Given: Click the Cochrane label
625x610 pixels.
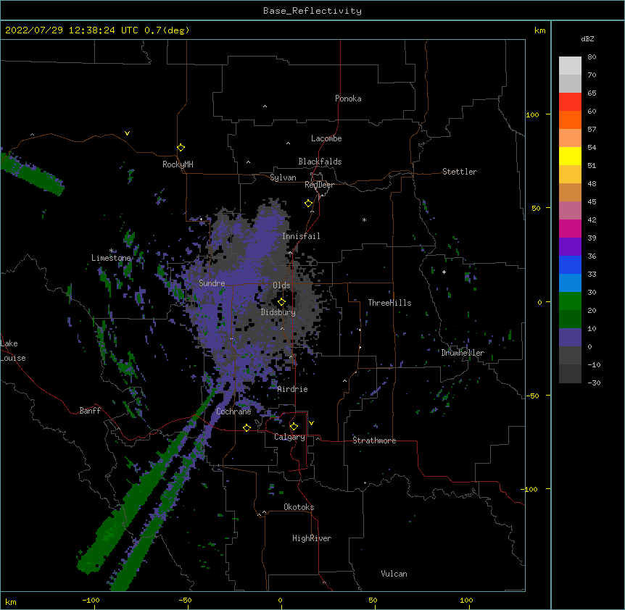Looking at the screenshot, I should tap(233, 411).
